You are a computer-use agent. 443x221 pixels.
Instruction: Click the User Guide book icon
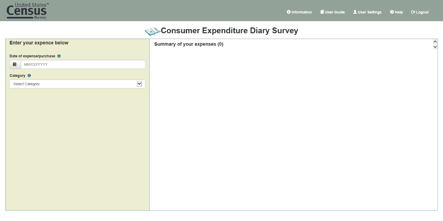pos(322,12)
